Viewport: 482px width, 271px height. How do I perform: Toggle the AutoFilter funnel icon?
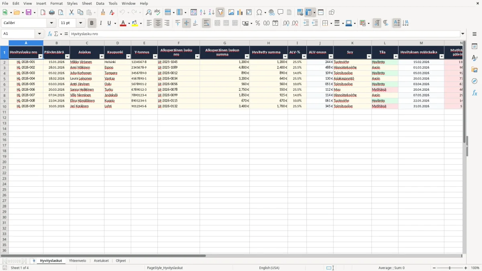(x=220, y=12)
